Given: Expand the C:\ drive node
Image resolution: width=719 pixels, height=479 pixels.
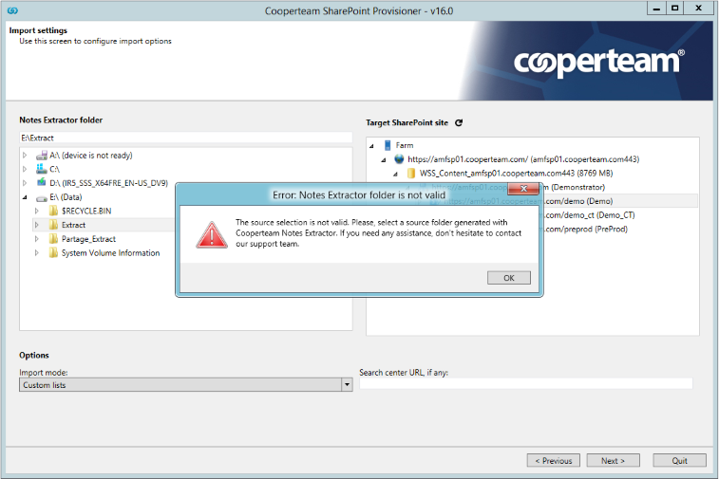Looking at the screenshot, I should tap(25, 169).
